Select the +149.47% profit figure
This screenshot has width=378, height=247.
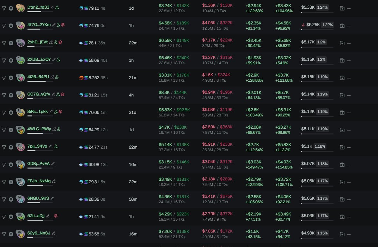point(254,167)
